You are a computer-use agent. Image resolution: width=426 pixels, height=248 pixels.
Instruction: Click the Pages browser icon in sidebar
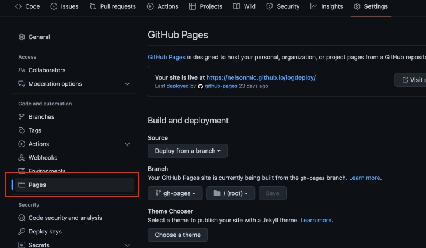pos(22,185)
